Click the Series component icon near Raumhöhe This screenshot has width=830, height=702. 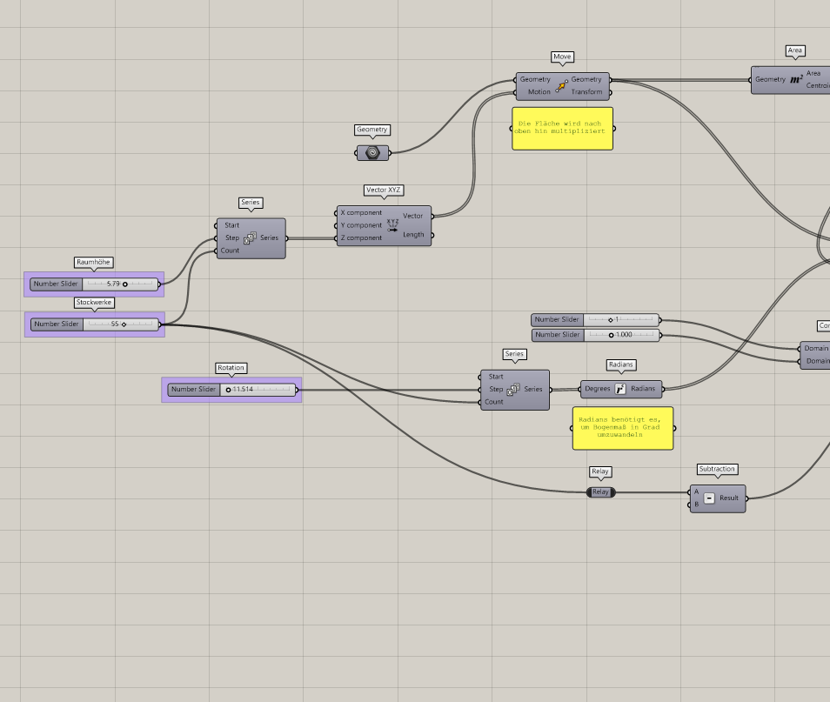point(251,237)
